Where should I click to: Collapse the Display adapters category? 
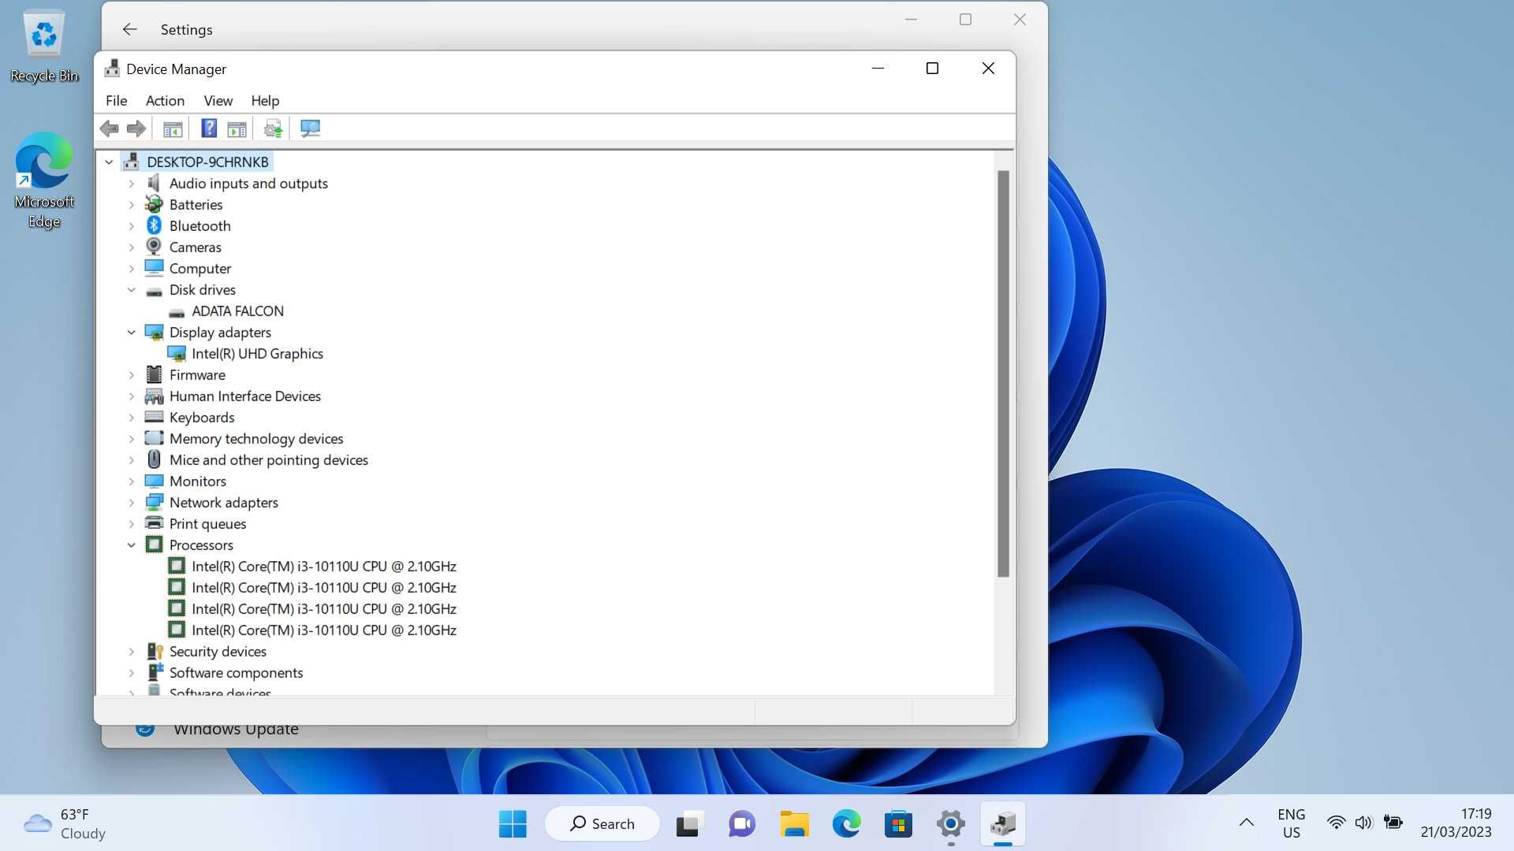(131, 332)
